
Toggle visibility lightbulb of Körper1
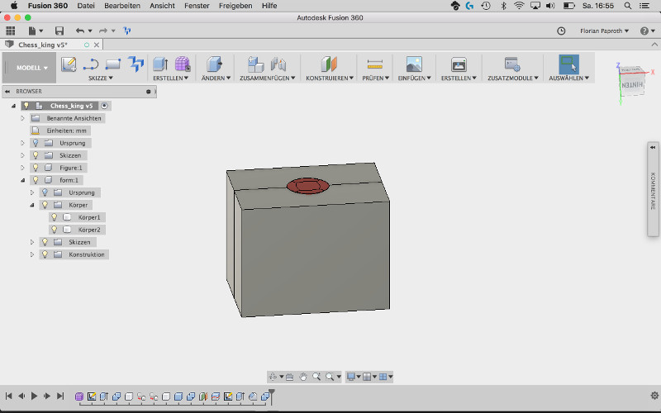55,217
